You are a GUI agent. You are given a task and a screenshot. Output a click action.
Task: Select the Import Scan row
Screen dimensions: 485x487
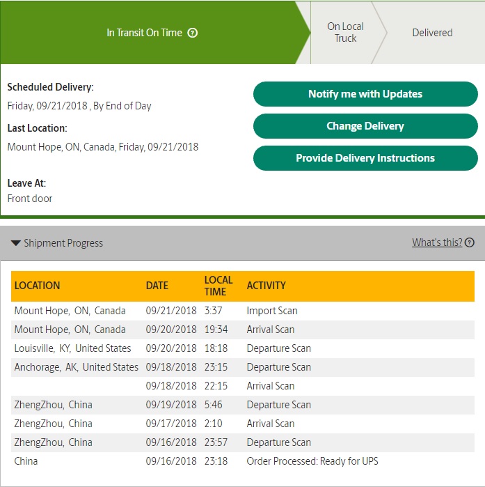point(243,311)
